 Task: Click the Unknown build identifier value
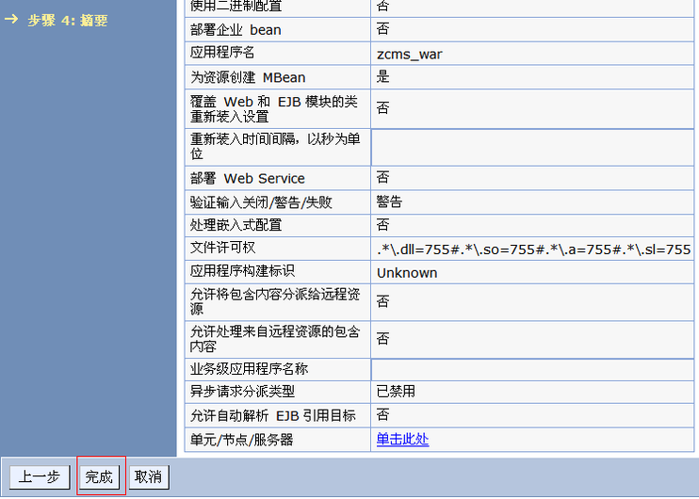pyautogui.click(x=407, y=273)
